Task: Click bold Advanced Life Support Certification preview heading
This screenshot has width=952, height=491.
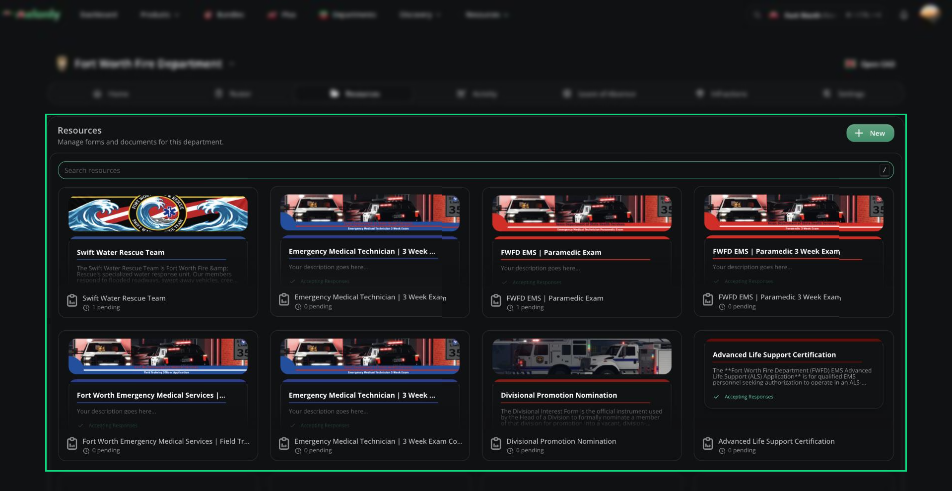Action: [x=774, y=354]
